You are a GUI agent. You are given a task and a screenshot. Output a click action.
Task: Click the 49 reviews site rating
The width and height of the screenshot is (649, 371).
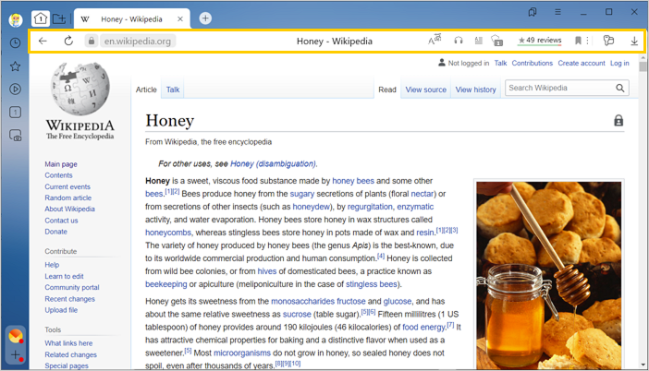tap(539, 41)
